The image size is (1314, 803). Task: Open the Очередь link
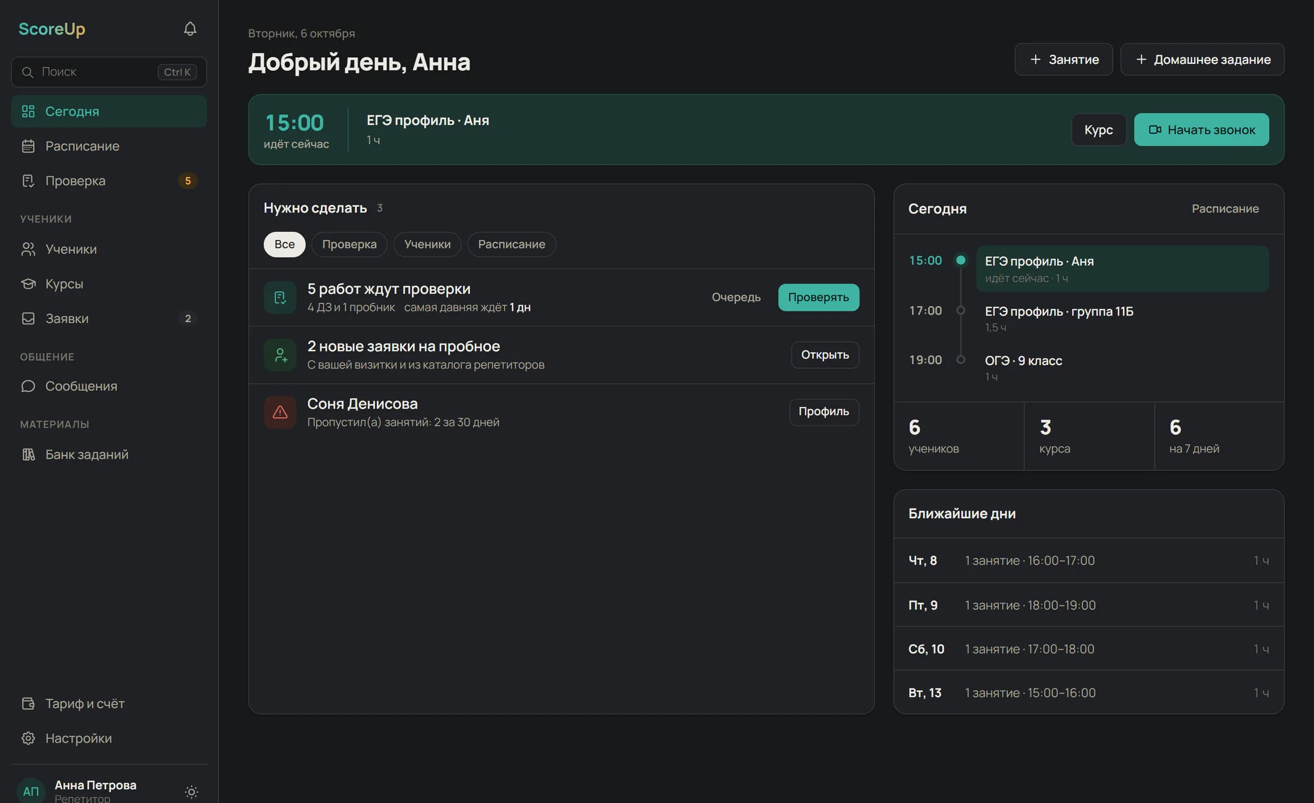tap(736, 298)
